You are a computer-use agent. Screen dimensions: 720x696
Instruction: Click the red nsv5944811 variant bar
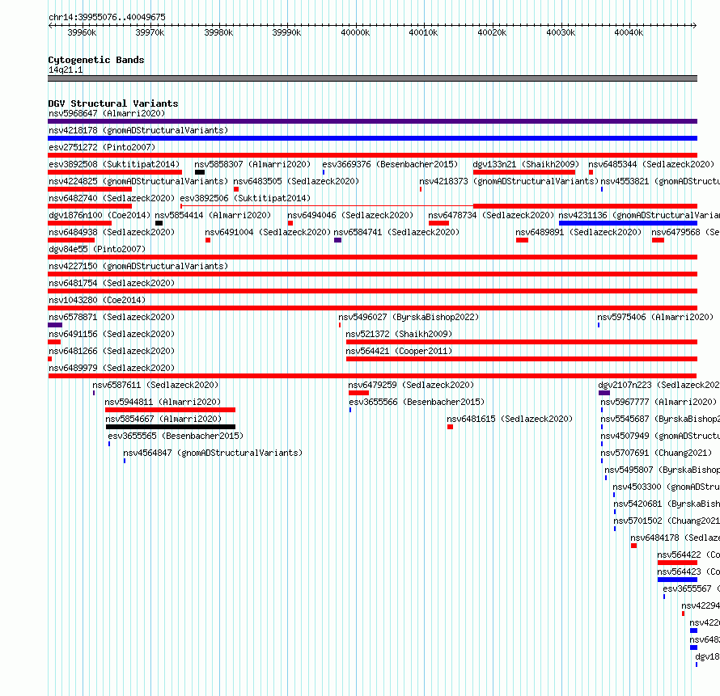tap(170, 410)
